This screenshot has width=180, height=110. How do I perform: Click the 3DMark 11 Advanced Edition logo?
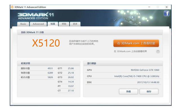36,16
